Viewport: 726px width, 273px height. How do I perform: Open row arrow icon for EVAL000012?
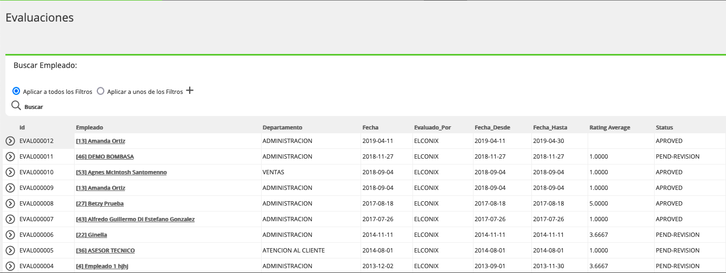pyautogui.click(x=10, y=141)
